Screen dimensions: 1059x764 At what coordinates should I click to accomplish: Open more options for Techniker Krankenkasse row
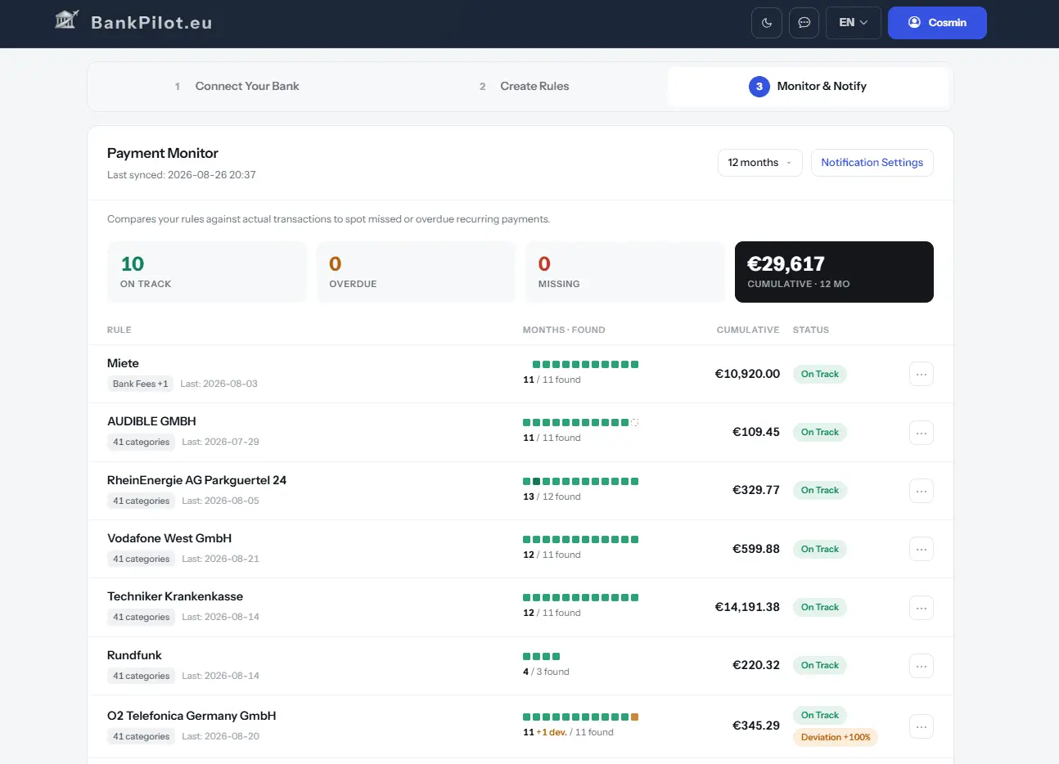coord(922,608)
